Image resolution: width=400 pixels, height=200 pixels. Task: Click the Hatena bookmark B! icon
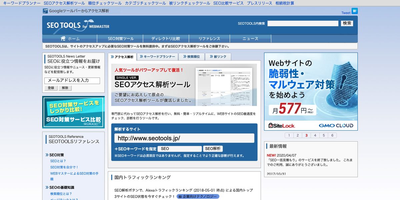(x=355, y=11)
